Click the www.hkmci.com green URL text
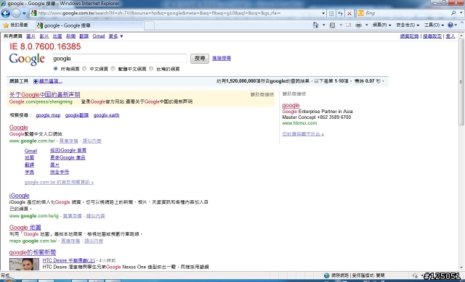The image size is (465, 282). (x=299, y=123)
